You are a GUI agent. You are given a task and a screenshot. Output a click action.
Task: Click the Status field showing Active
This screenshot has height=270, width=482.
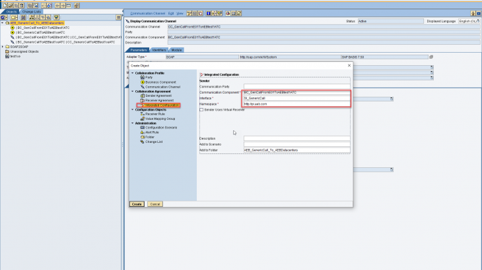coord(390,21)
